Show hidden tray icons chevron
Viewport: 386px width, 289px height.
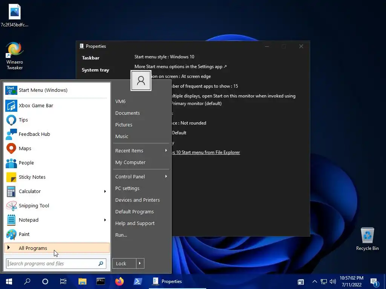click(x=315, y=281)
